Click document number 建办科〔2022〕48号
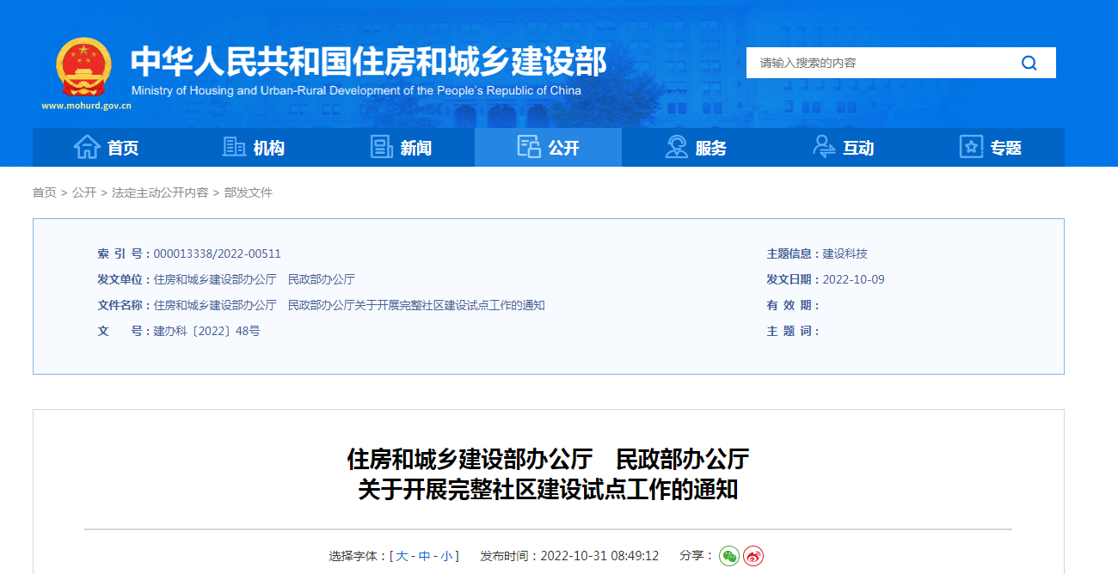Screen dimensions: 1118x574 click(207, 331)
